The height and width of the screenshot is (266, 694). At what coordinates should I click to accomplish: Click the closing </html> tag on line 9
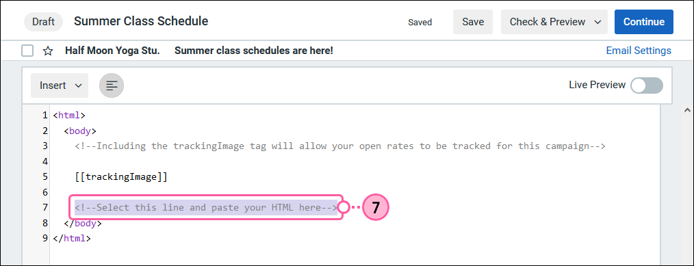[72, 238]
